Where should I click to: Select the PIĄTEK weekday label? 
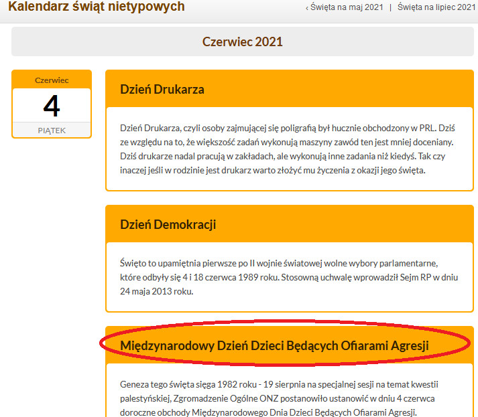point(52,131)
